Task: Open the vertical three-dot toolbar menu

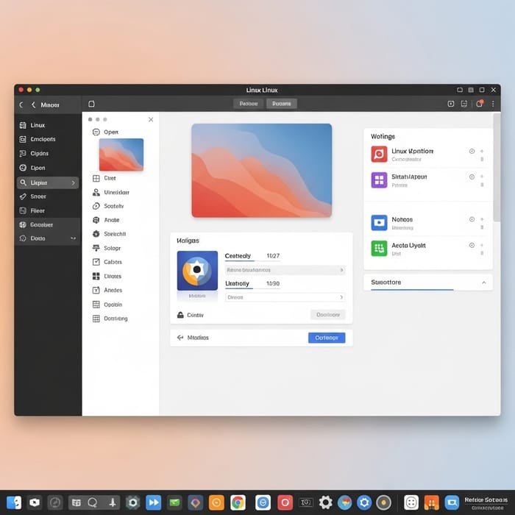Action: click(493, 104)
